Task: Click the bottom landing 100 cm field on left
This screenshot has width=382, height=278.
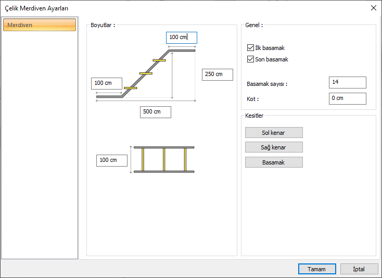Action: 106,83
